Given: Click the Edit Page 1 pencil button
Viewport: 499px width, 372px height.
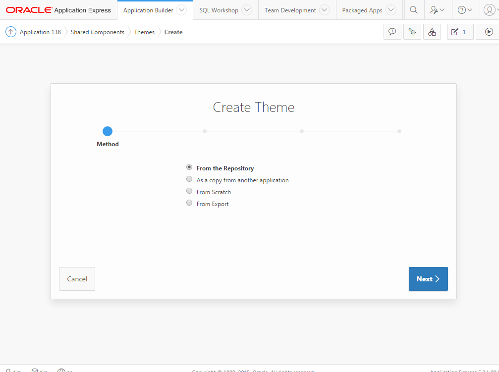Looking at the screenshot, I should point(459,32).
